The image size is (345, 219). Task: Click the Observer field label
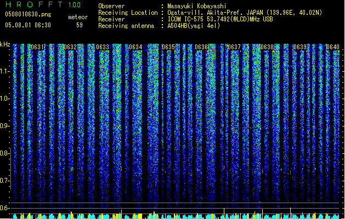[x=111, y=6]
